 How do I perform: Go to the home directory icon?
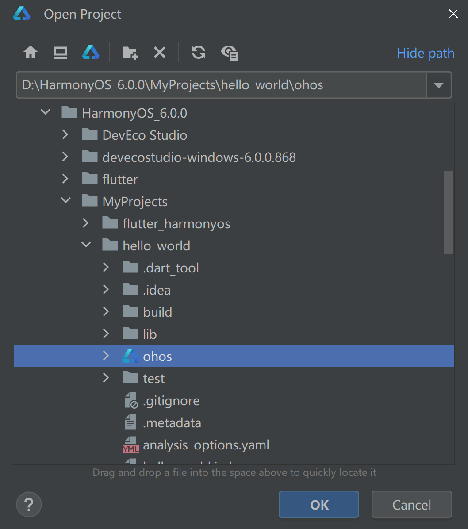pyautogui.click(x=31, y=52)
